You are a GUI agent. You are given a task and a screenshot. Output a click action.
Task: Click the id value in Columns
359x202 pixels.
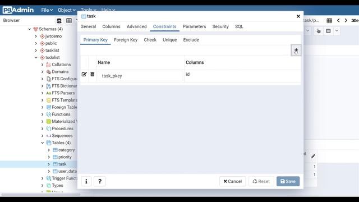[188, 74]
